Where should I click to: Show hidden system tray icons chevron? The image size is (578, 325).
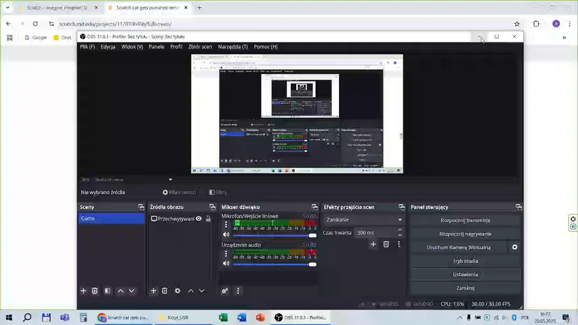(459, 317)
